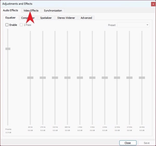156x146 pixels.
Task: Click the 16 KHz label
Action: point(142,127)
